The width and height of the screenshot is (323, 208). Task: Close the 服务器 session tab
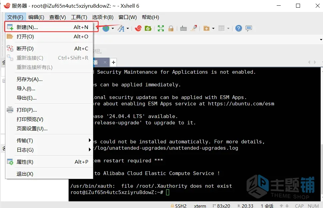tap(105, 62)
